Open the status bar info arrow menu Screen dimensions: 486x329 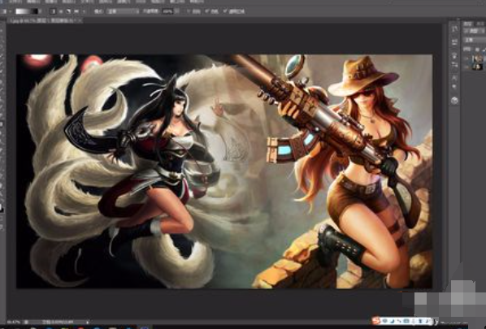(88, 323)
